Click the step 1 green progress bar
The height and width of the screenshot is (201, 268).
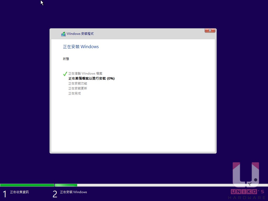pos(27,185)
